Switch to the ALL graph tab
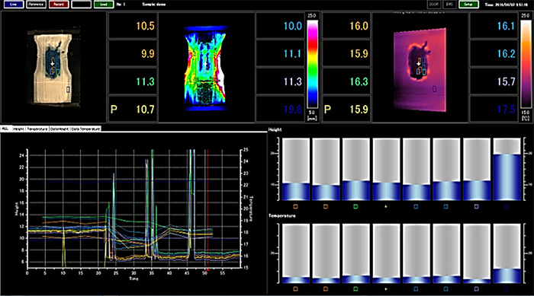534x296 pixels. click(x=6, y=129)
